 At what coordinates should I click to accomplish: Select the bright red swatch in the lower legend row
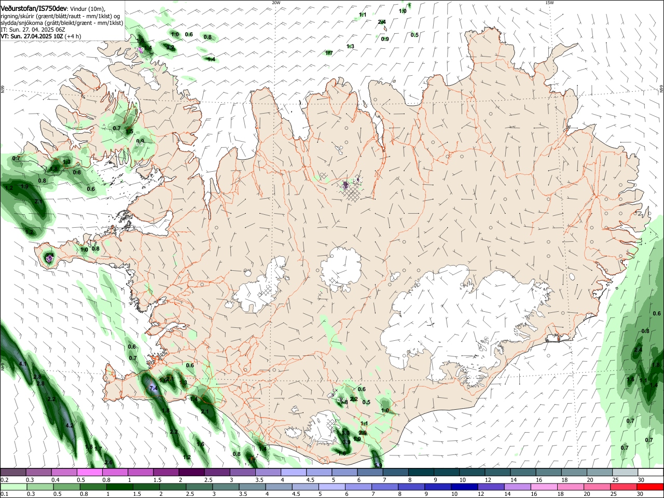649,487
